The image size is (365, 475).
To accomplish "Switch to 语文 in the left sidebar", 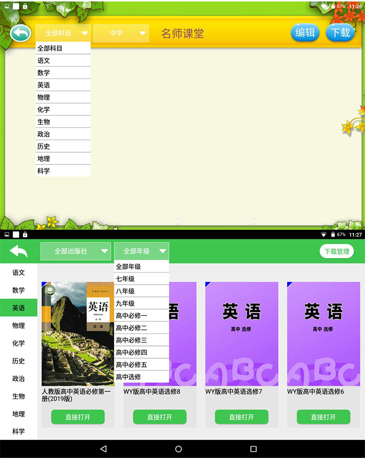I will (18, 273).
